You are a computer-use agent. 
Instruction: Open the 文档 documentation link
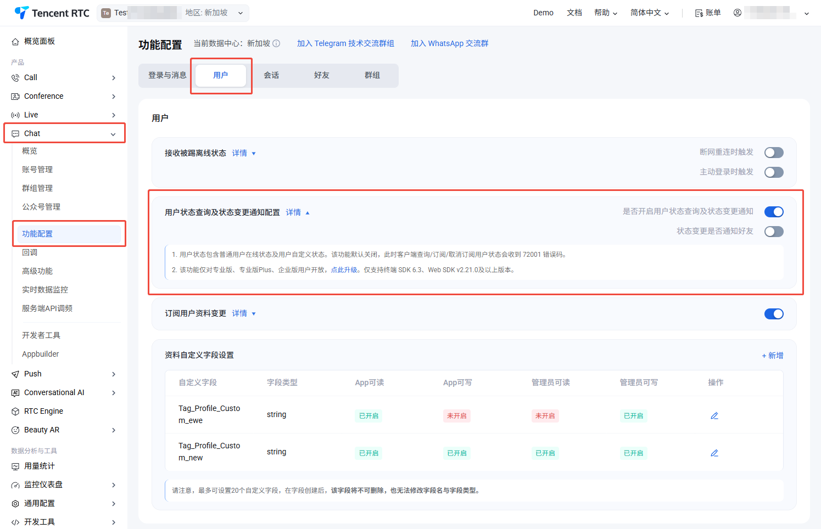574,13
